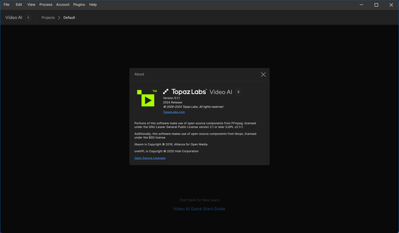Click the breadcrumb chevron separator
Image resolution: width=399 pixels, height=233 pixels.
(59, 18)
